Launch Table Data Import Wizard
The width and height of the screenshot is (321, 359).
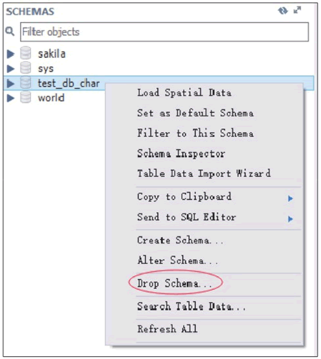point(204,173)
